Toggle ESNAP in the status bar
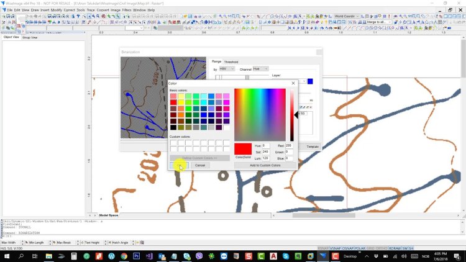The height and width of the screenshot is (262, 466). coord(323,248)
